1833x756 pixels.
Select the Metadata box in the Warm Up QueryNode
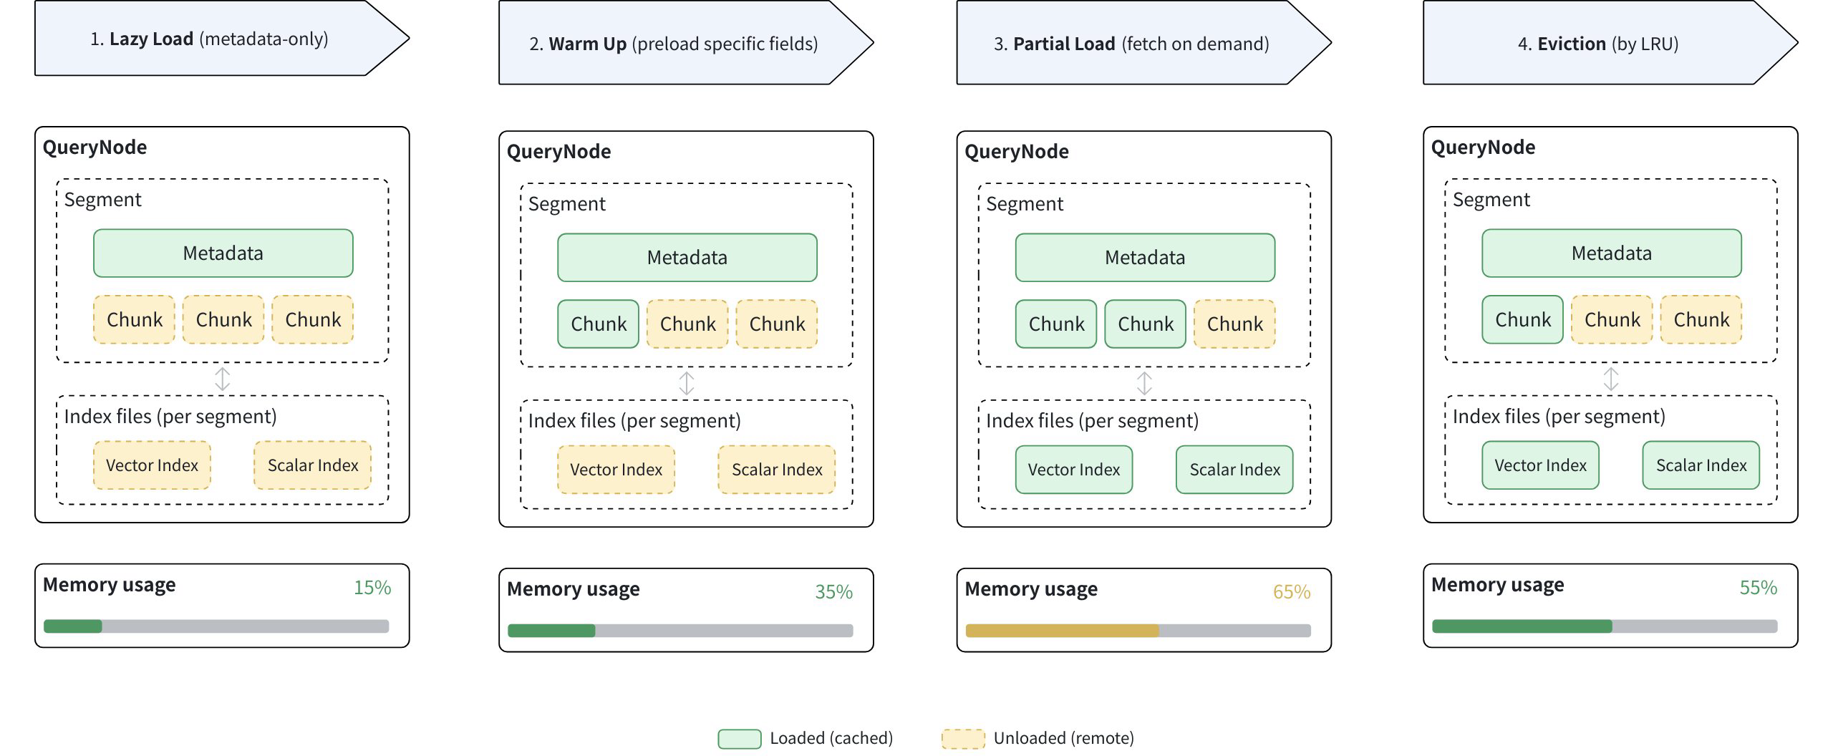(x=687, y=258)
